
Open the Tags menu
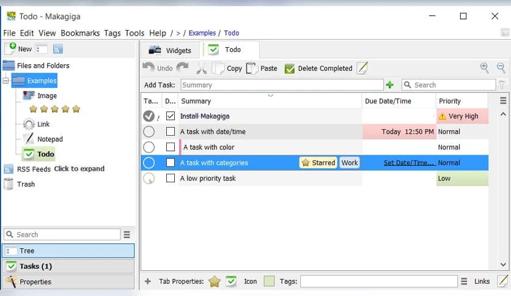point(112,33)
